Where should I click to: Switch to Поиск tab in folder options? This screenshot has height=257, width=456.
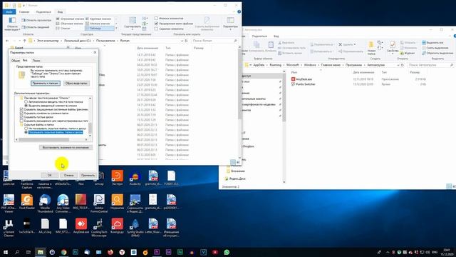(36, 61)
